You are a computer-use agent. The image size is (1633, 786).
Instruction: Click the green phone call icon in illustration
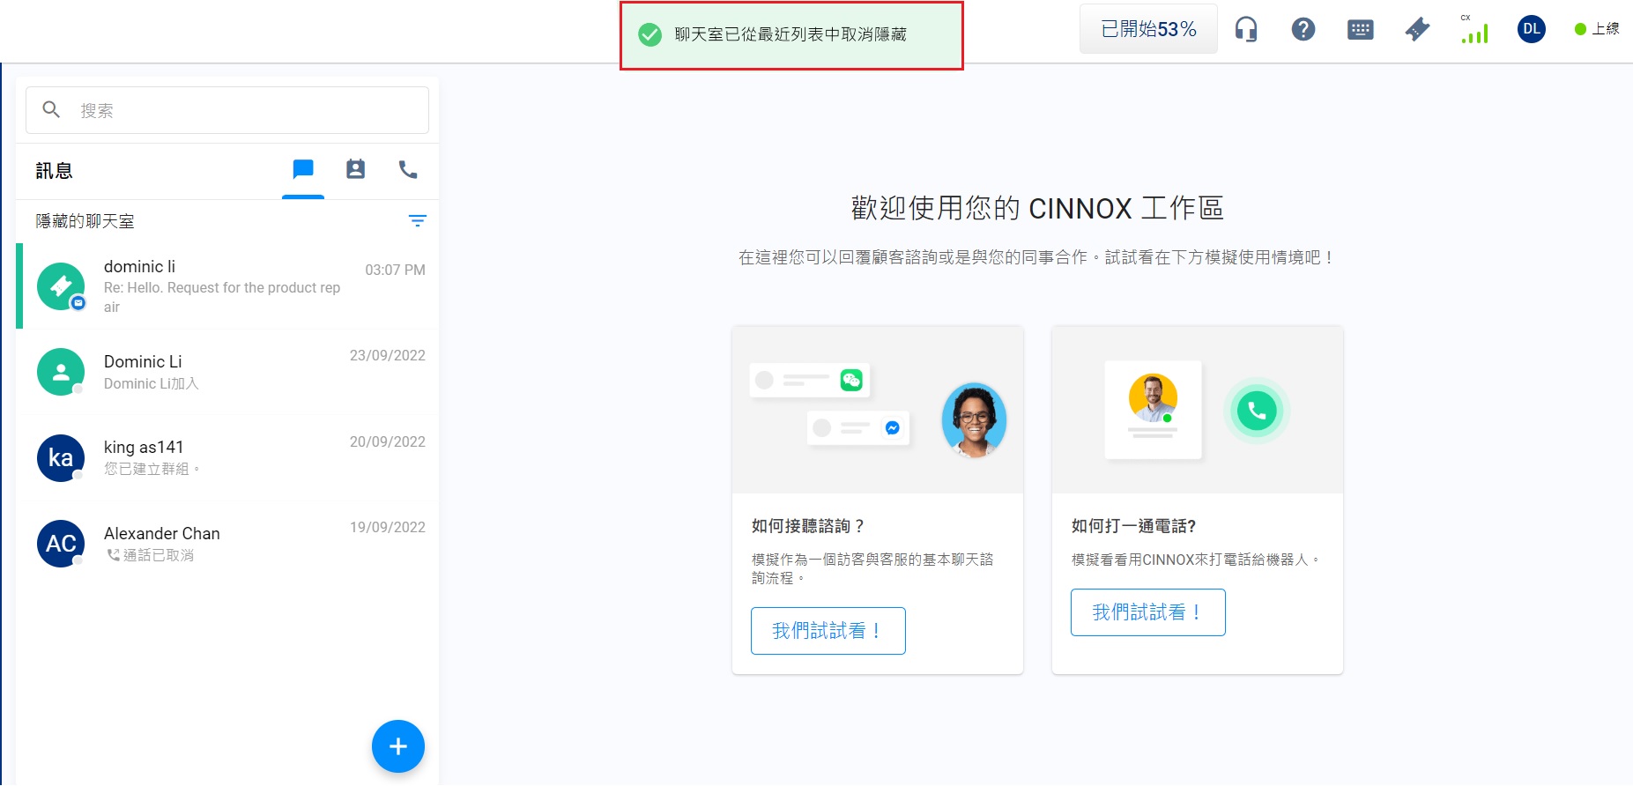tap(1257, 411)
